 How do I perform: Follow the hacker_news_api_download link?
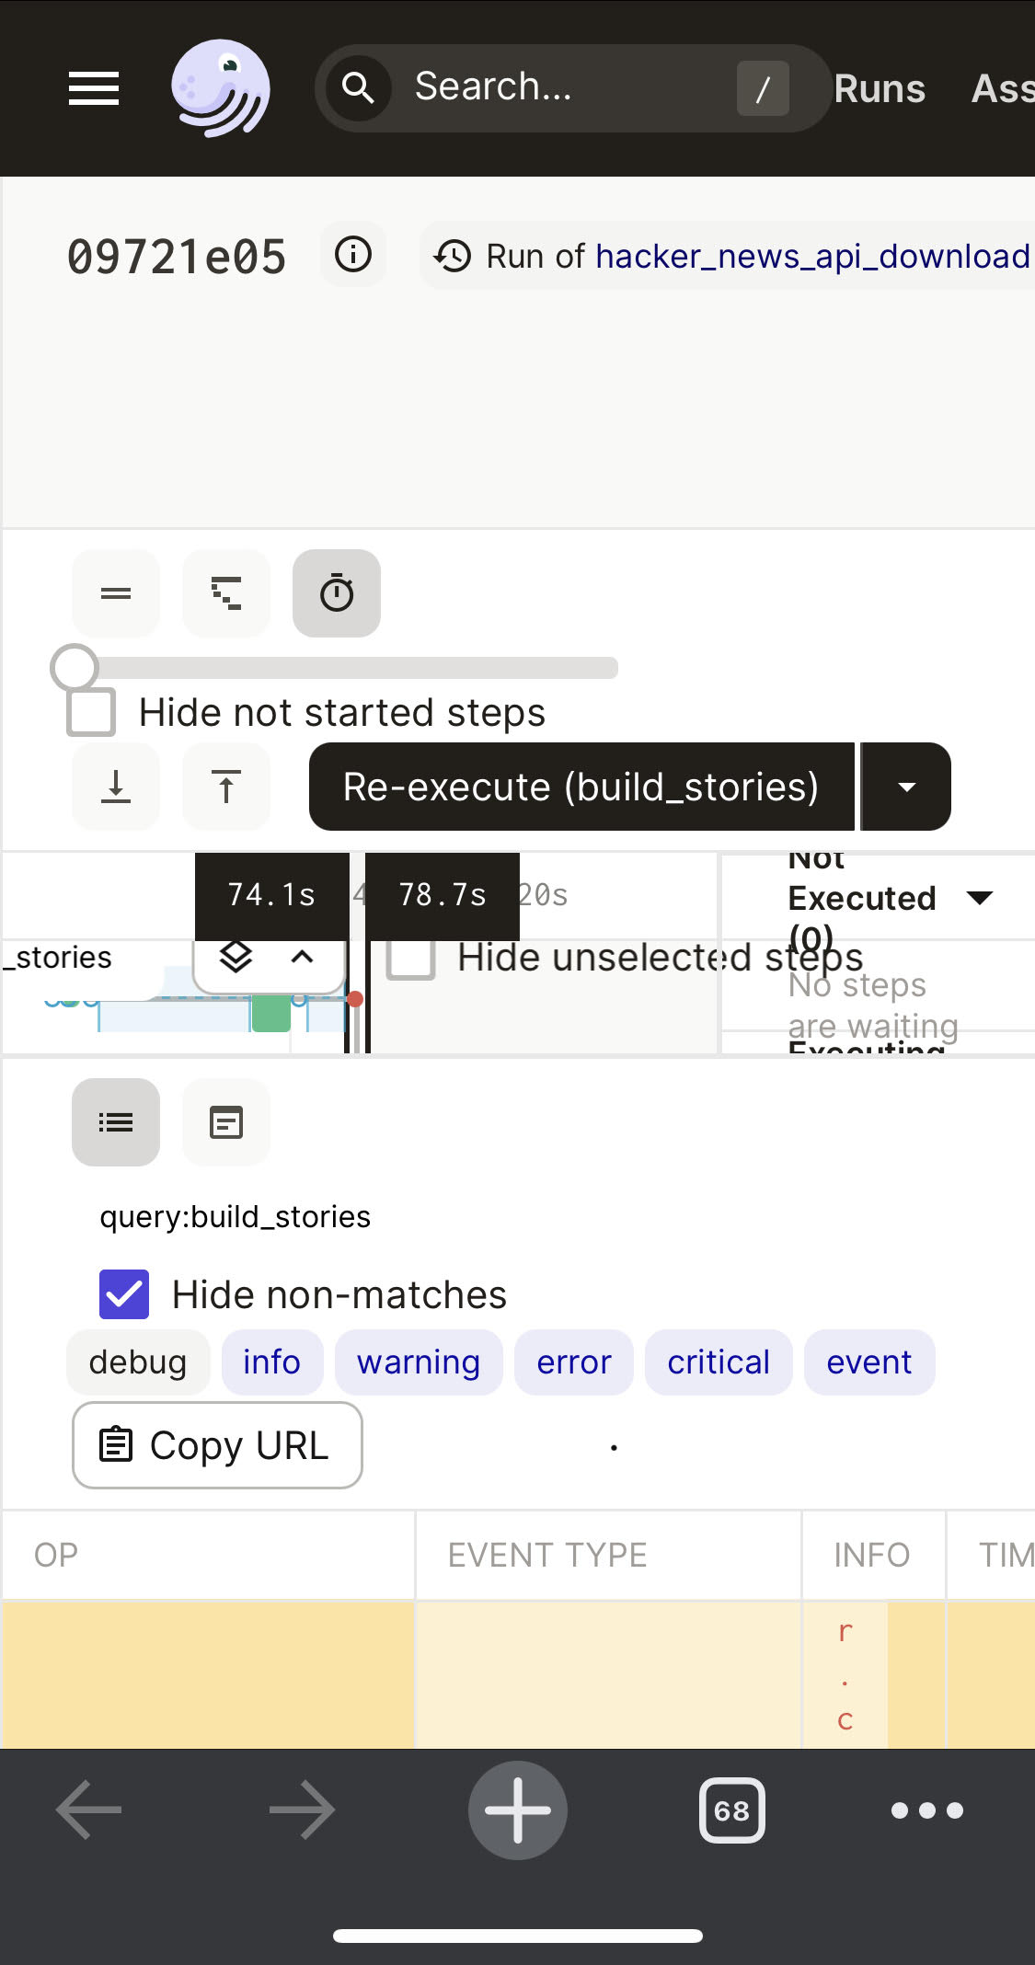click(x=810, y=257)
